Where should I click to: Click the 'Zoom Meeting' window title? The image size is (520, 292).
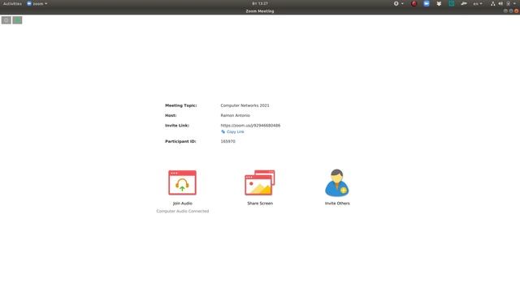[x=260, y=11]
